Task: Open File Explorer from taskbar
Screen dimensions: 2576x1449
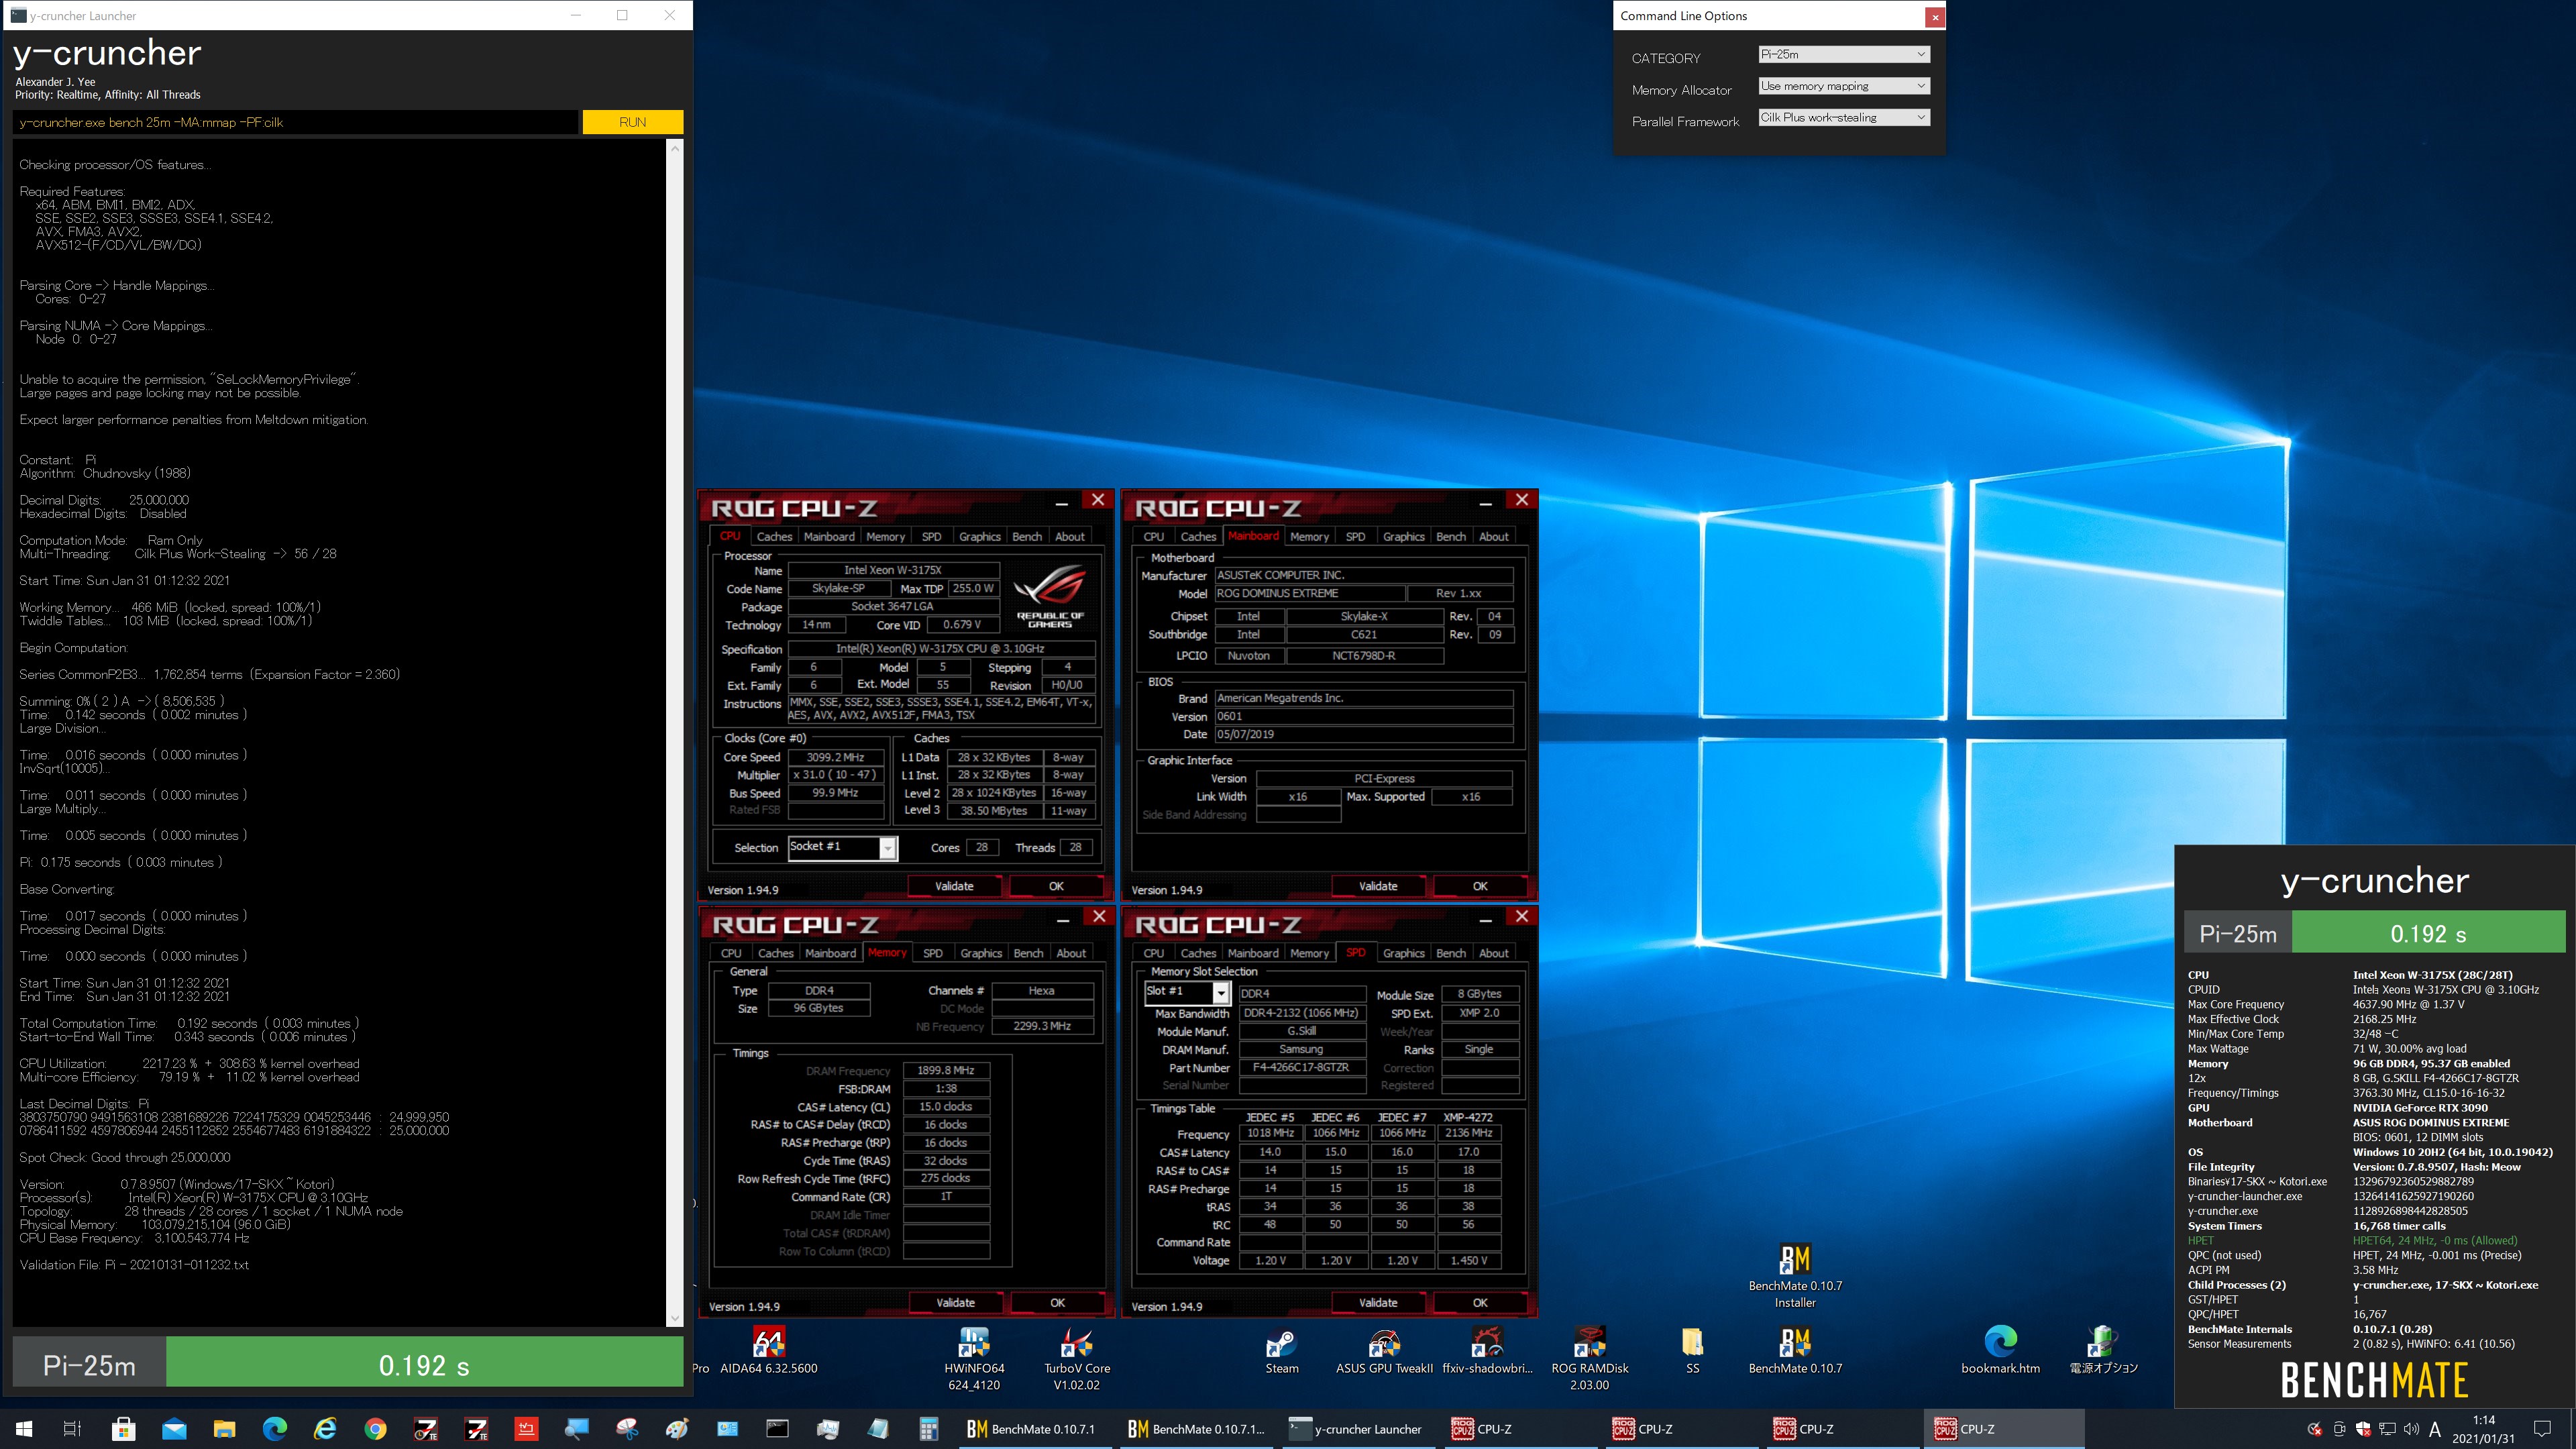Action: coord(224,1429)
